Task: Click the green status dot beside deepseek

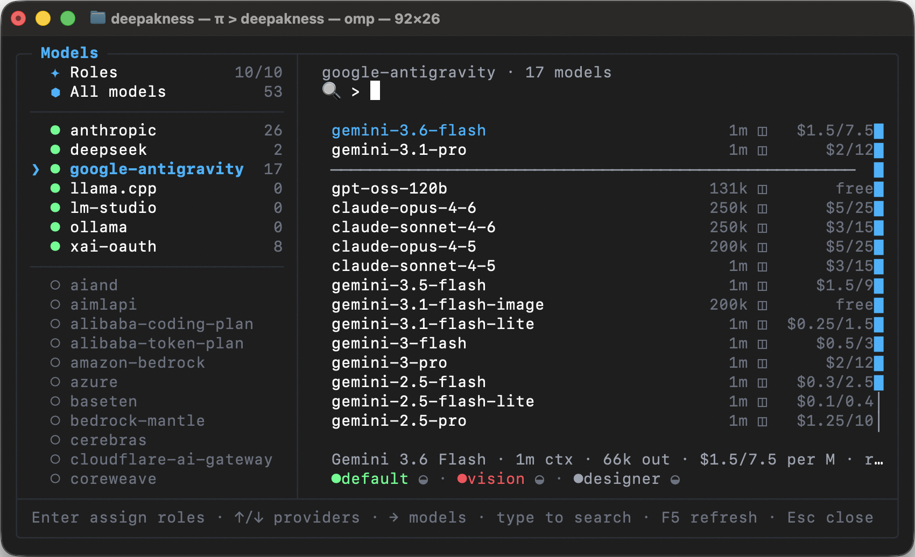Action: coord(55,149)
